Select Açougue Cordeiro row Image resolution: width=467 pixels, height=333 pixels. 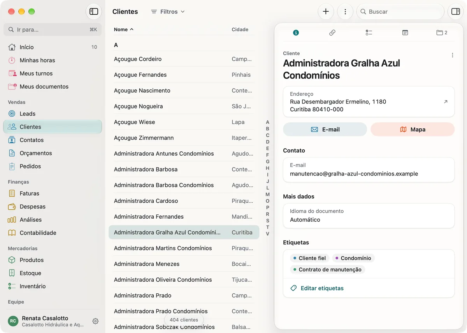[184, 59]
